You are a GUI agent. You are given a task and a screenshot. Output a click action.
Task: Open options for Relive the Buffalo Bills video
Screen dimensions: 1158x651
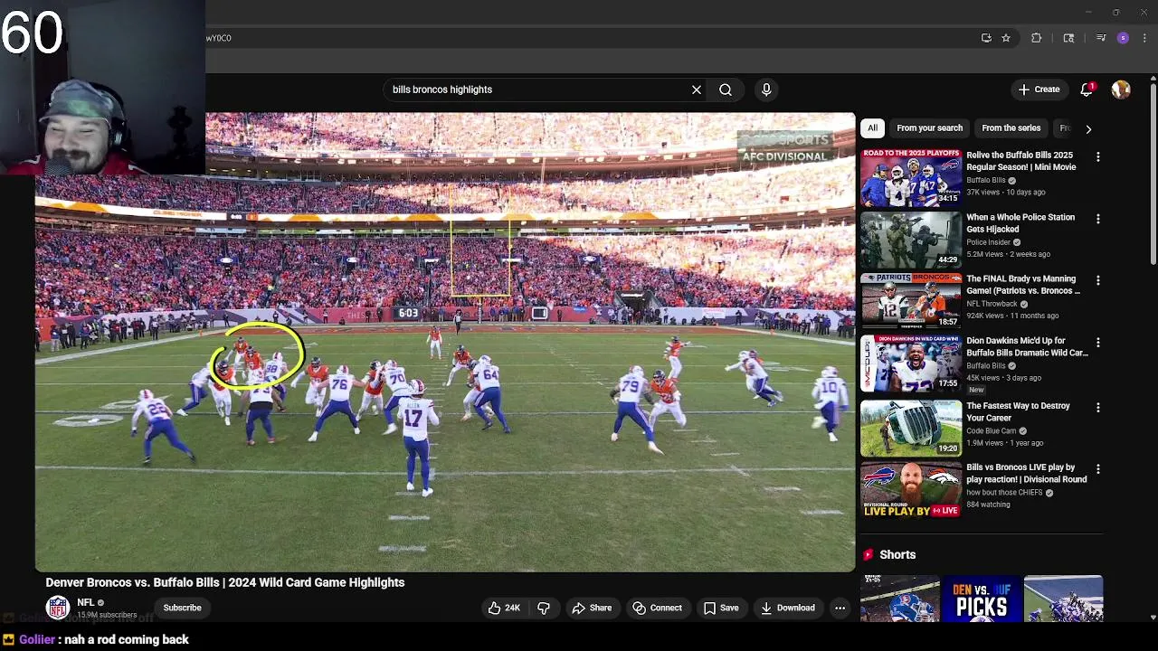coord(1098,156)
